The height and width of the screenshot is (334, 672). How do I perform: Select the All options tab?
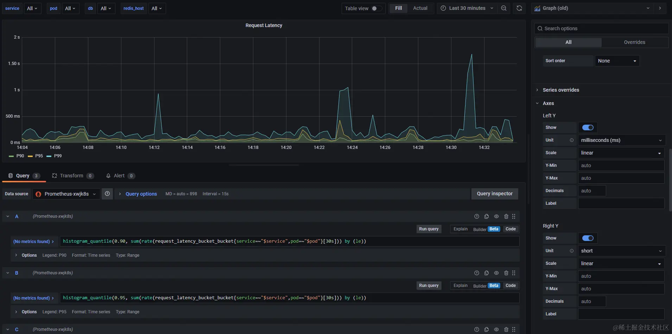coord(568,42)
